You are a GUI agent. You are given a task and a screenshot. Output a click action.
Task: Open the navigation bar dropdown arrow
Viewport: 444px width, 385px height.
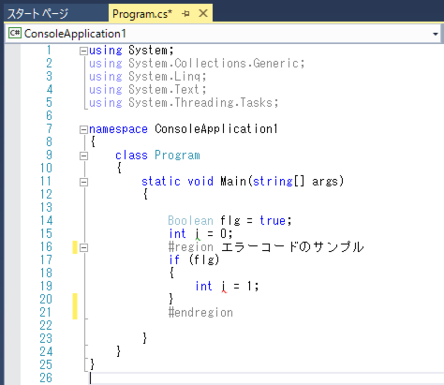coord(435,34)
